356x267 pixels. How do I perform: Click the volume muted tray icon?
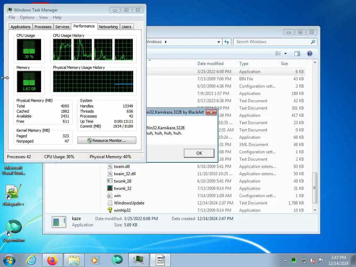click(313, 260)
